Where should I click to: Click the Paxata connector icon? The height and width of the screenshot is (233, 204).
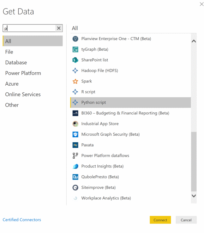75,145
